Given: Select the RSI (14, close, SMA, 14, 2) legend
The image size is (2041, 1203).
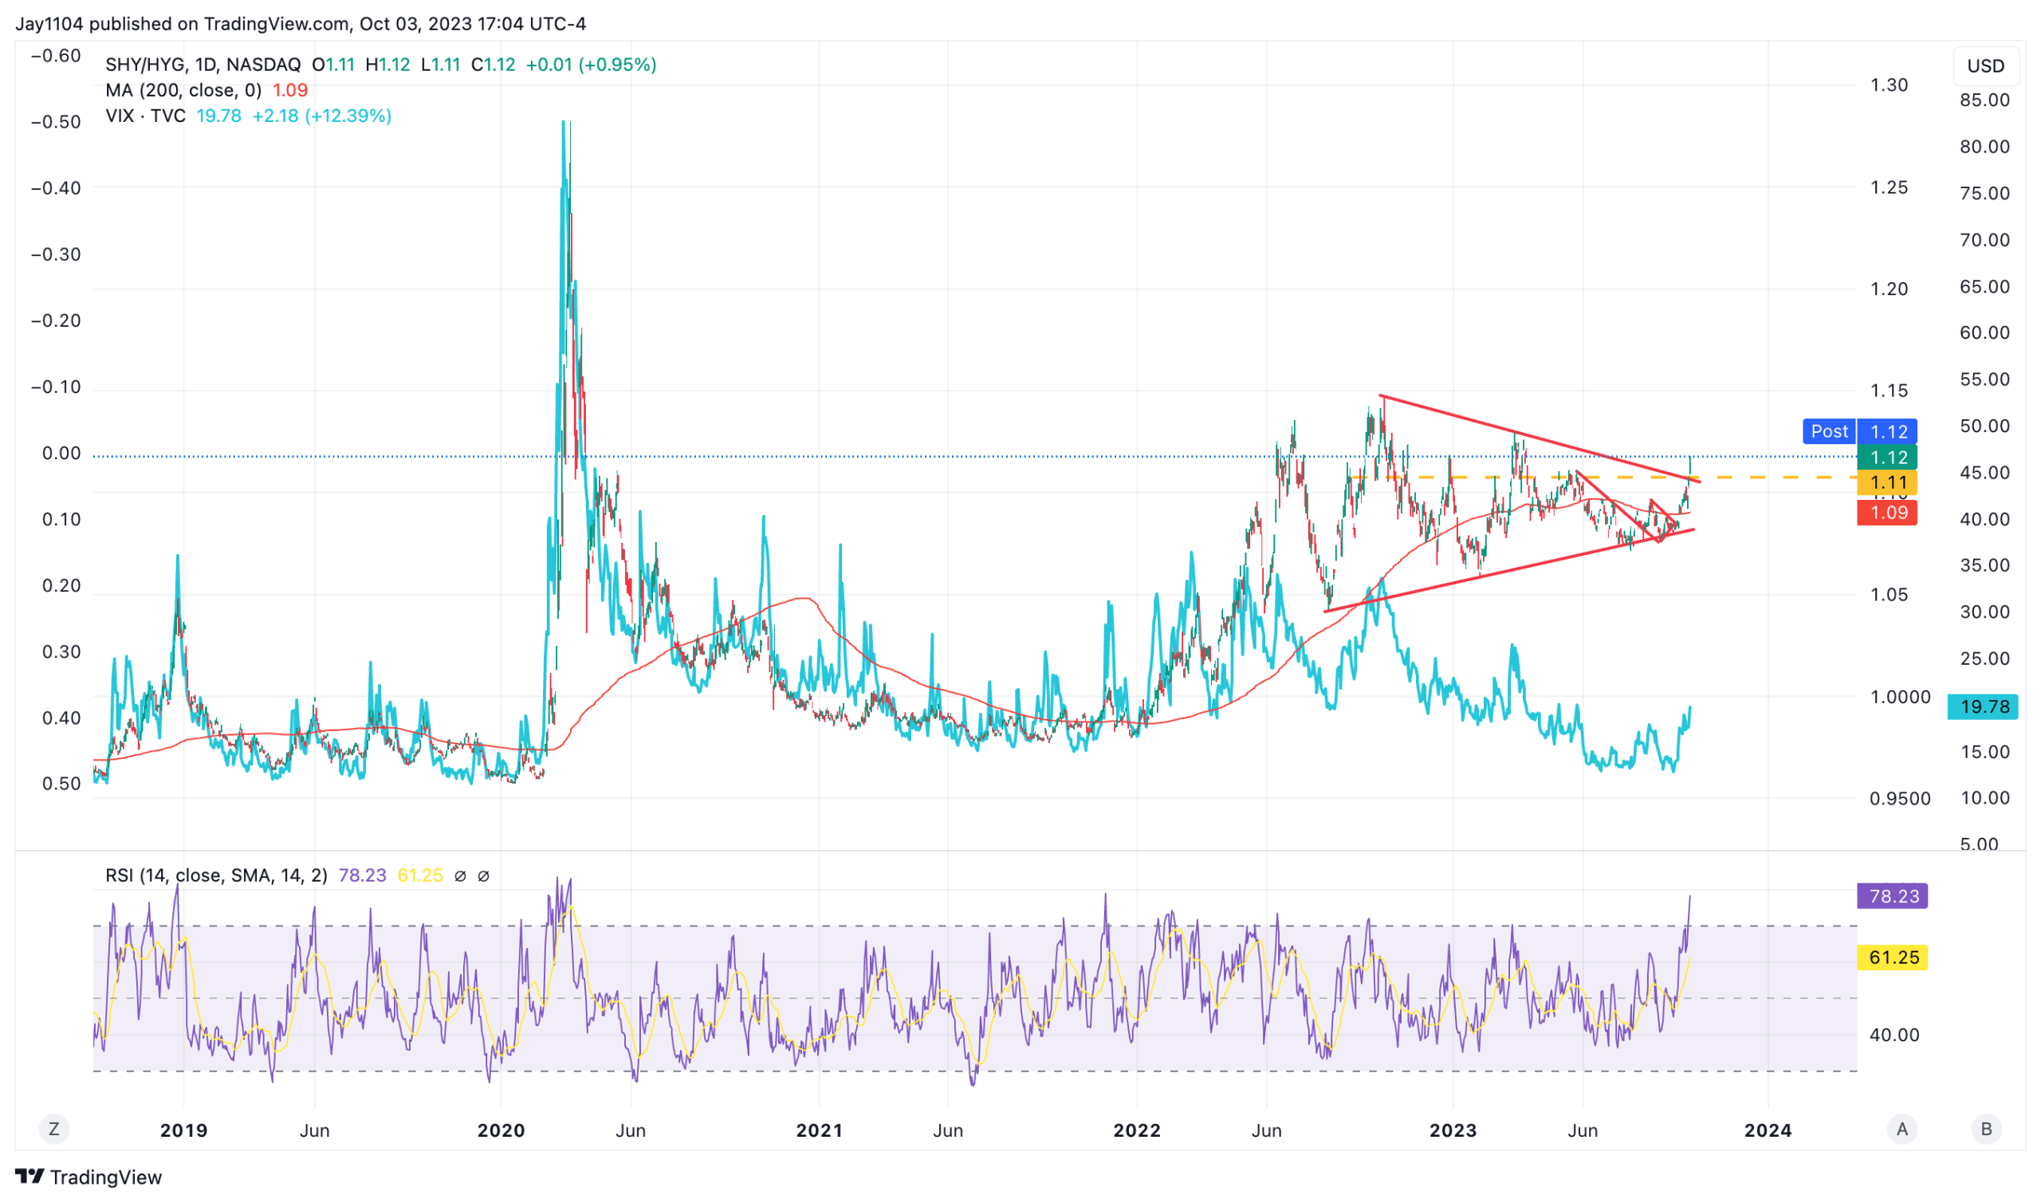Looking at the screenshot, I should [216, 875].
